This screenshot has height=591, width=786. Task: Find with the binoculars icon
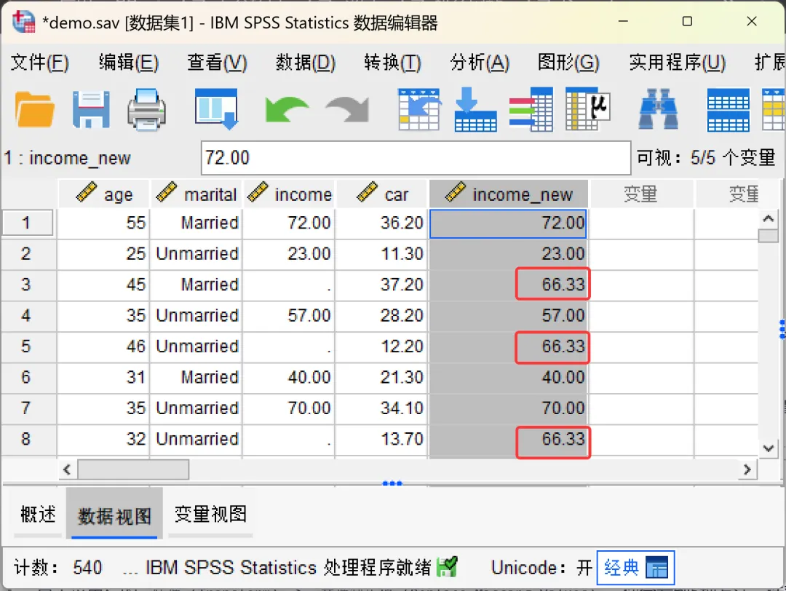[658, 109]
